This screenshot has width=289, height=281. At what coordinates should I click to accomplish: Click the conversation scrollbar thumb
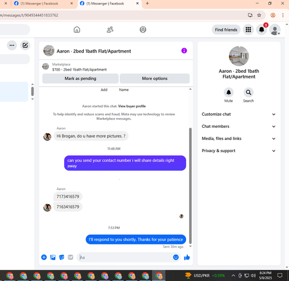[x=190, y=186]
